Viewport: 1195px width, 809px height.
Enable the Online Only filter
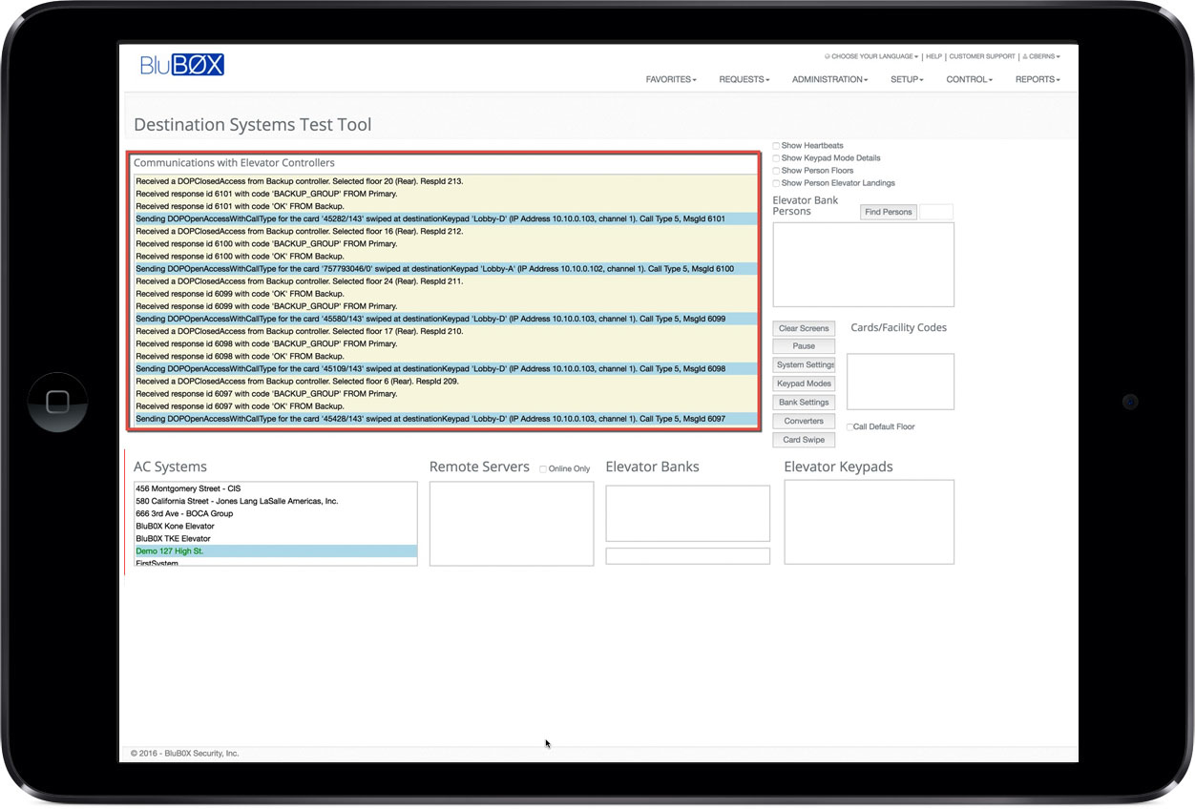pyautogui.click(x=543, y=469)
